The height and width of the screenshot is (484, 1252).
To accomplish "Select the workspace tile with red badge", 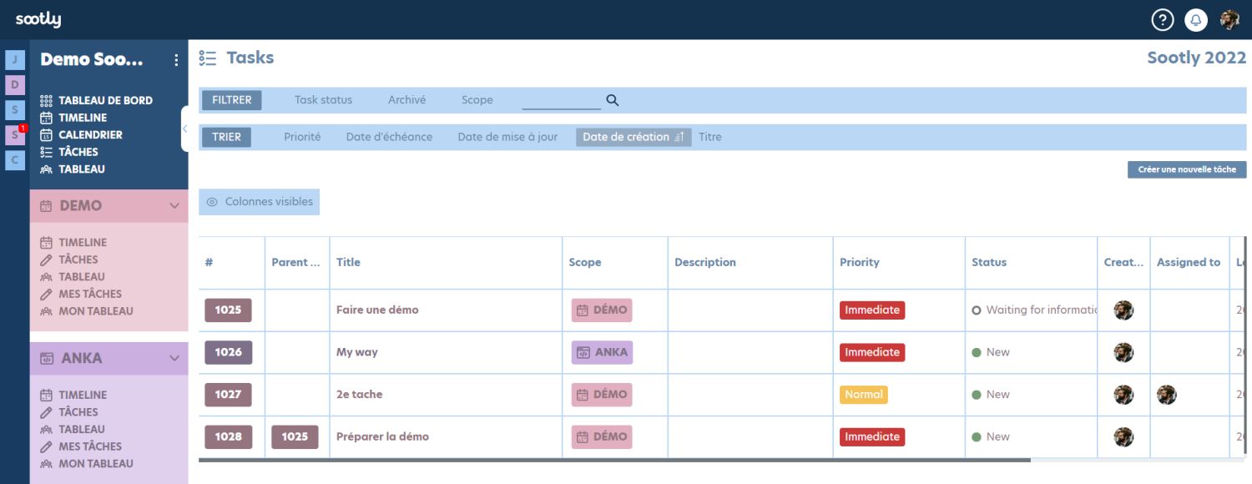I will (x=15, y=135).
